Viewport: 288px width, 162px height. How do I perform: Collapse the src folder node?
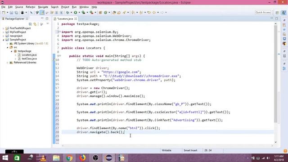(x=7, y=47)
